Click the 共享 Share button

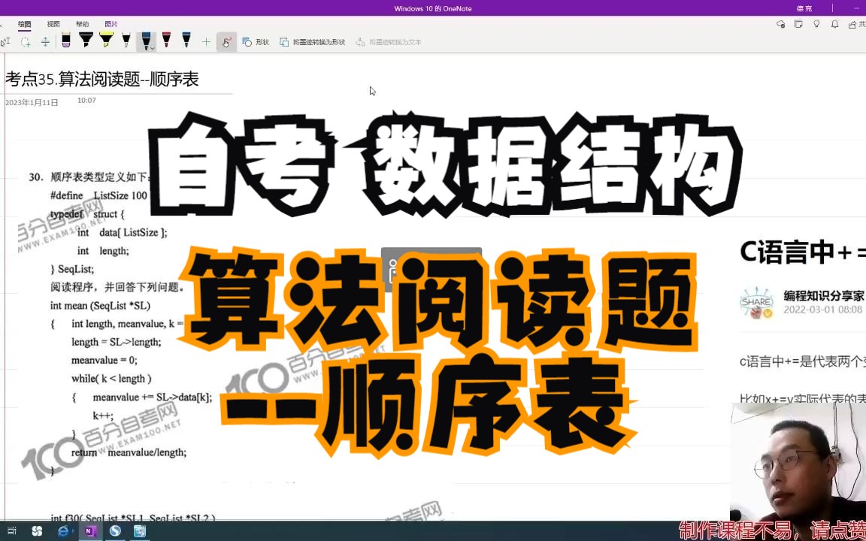859,24
